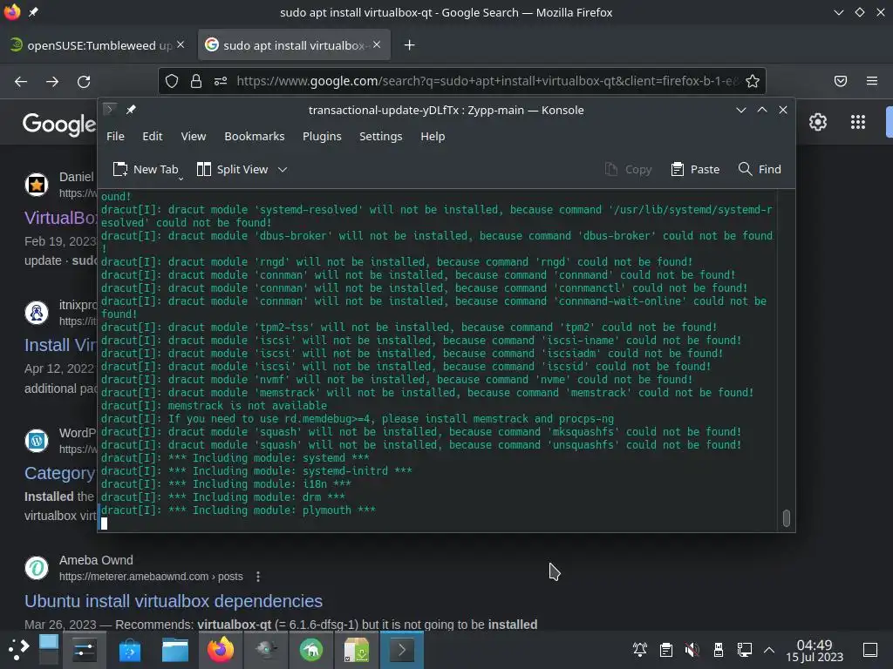Open the virtual desktop pager
Viewport: 893px width, 669px height.
pos(49,650)
